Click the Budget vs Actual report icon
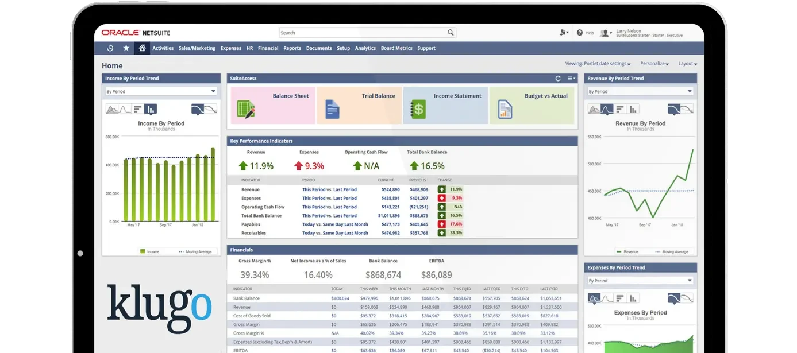Image resolution: width=797 pixels, height=353 pixels. click(x=505, y=109)
